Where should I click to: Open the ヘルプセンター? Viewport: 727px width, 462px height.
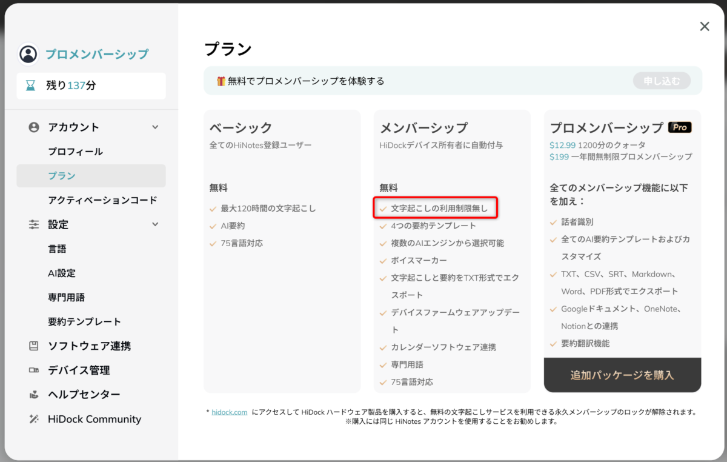point(84,395)
